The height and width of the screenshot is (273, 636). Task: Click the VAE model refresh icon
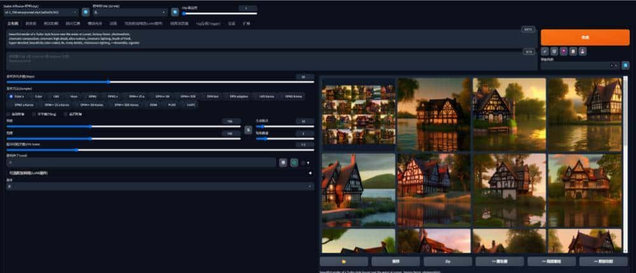click(174, 11)
